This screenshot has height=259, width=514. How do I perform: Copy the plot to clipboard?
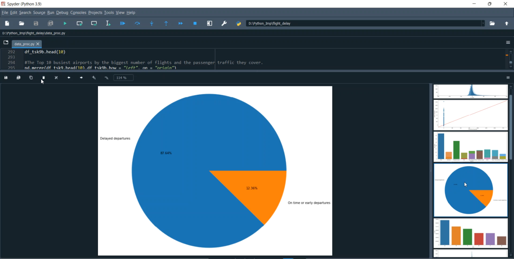31,78
